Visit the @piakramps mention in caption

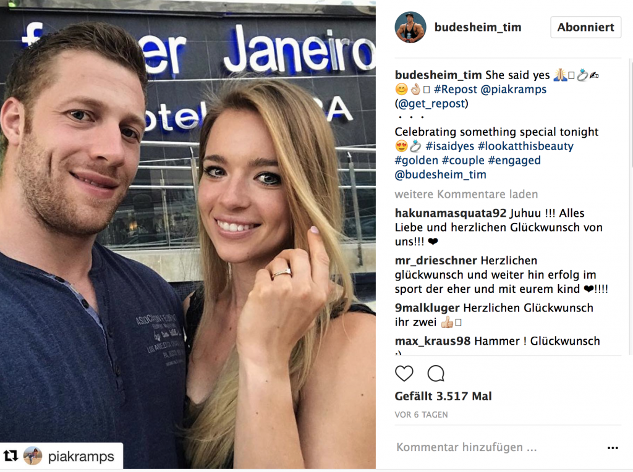(513, 90)
